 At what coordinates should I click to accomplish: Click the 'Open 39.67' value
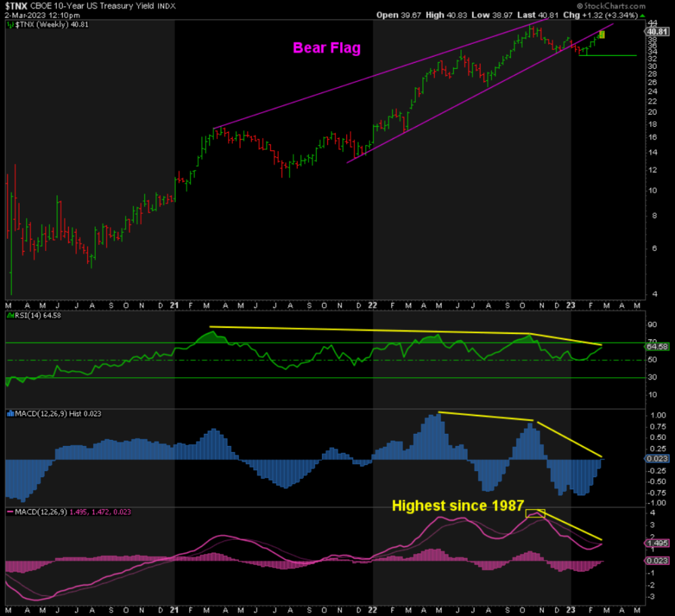pos(399,16)
